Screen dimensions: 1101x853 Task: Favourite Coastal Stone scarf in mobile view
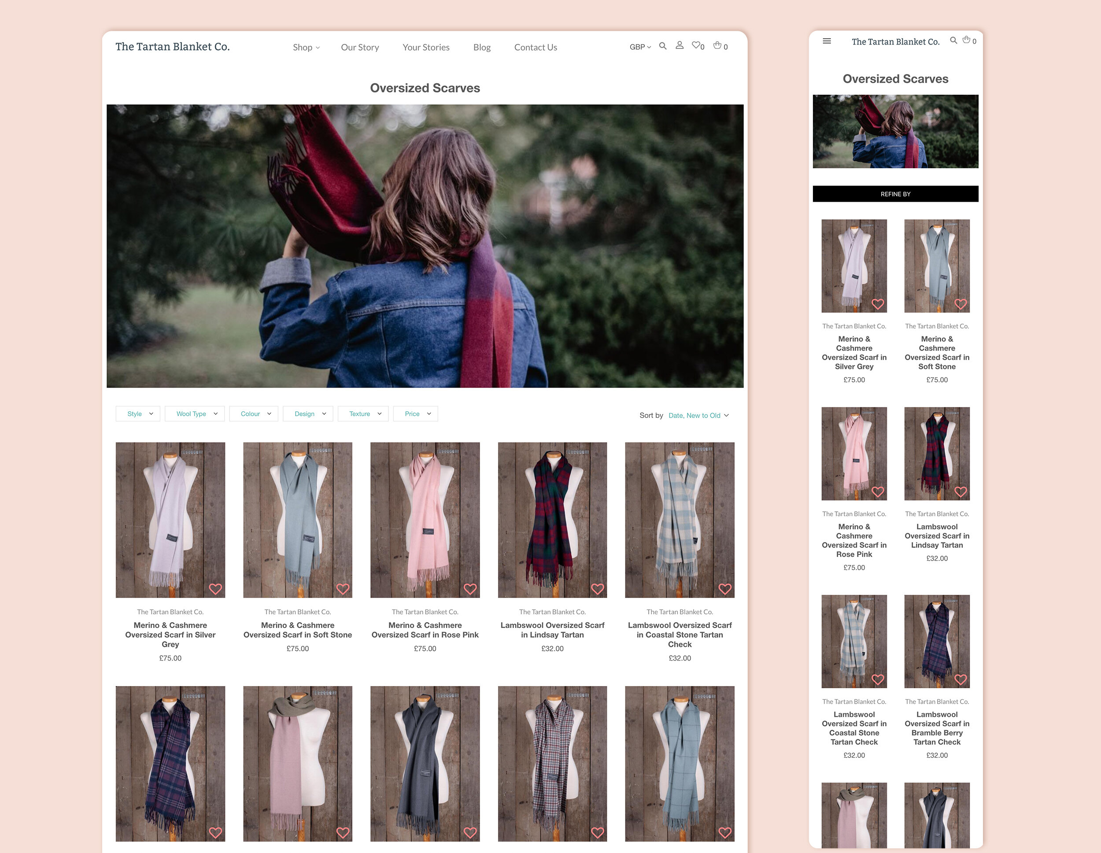878,679
